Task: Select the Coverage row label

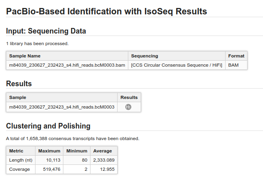Action: (x=20, y=169)
